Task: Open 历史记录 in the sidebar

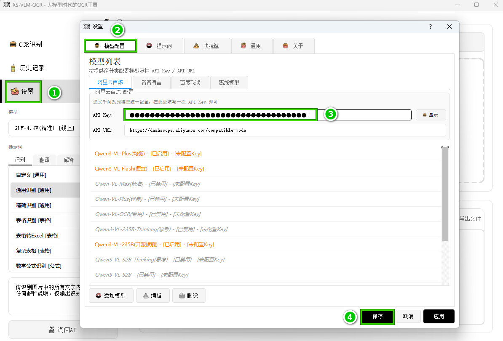Action: pos(27,68)
